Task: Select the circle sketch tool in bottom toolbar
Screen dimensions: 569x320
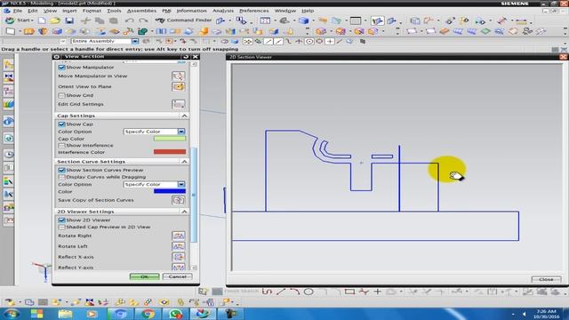Action: pos(309,292)
